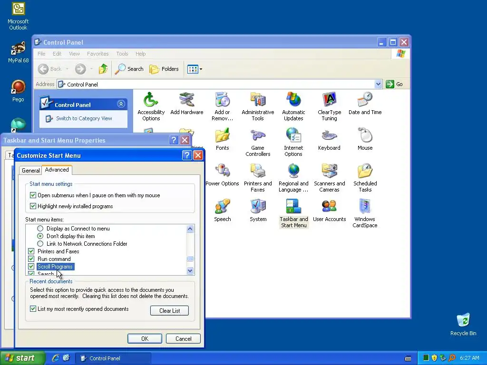
Task: Open the Edit menu
Action: pos(57,54)
